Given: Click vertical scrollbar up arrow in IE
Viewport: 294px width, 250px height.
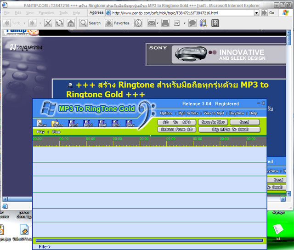Looking at the screenshot, I should 288,32.
